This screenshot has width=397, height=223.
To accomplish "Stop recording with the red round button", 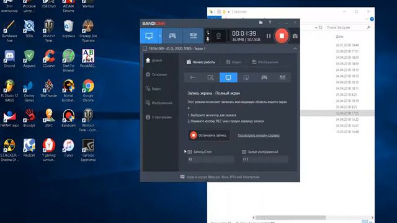I will 282,36.
